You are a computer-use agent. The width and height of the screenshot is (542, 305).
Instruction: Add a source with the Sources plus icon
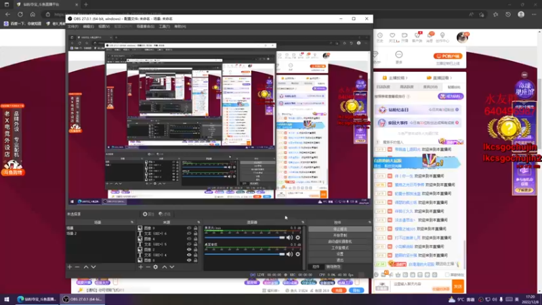pos(141,267)
